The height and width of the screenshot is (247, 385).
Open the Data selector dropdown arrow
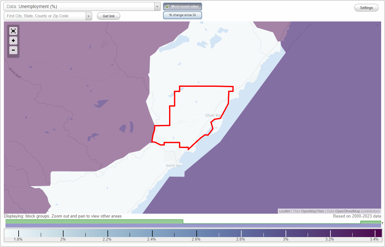coord(157,6)
